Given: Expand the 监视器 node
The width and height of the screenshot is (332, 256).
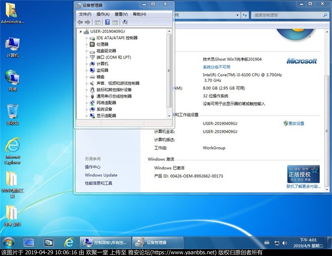Looking at the screenshot, I should 86,70.
